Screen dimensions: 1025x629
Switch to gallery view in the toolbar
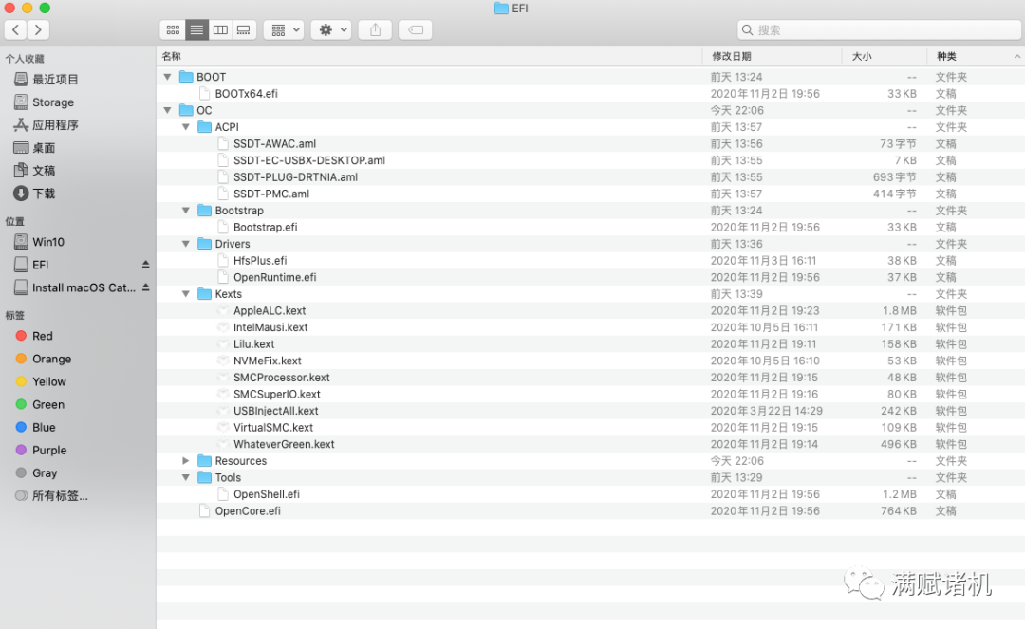point(243,29)
